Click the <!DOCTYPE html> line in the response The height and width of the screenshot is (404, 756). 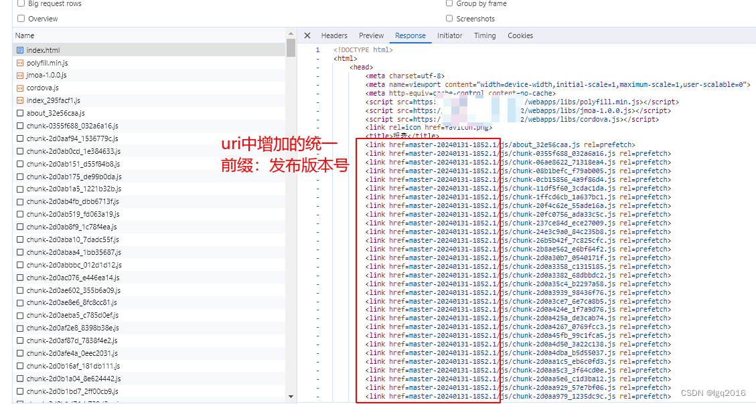click(x=363, y=50)
